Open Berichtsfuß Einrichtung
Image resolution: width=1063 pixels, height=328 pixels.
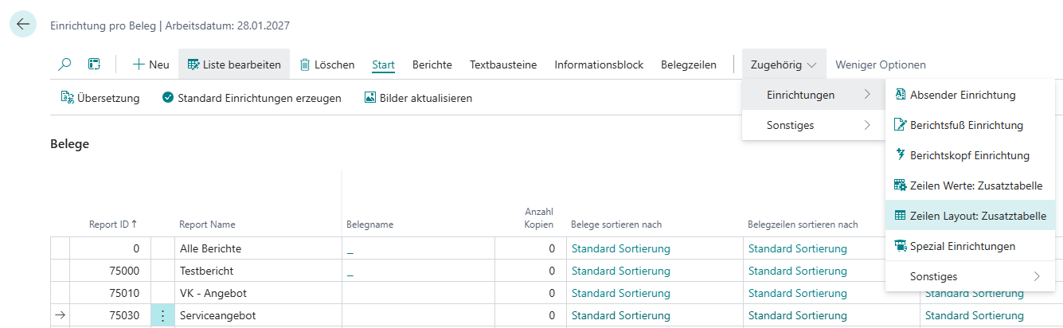pos(970,125)
